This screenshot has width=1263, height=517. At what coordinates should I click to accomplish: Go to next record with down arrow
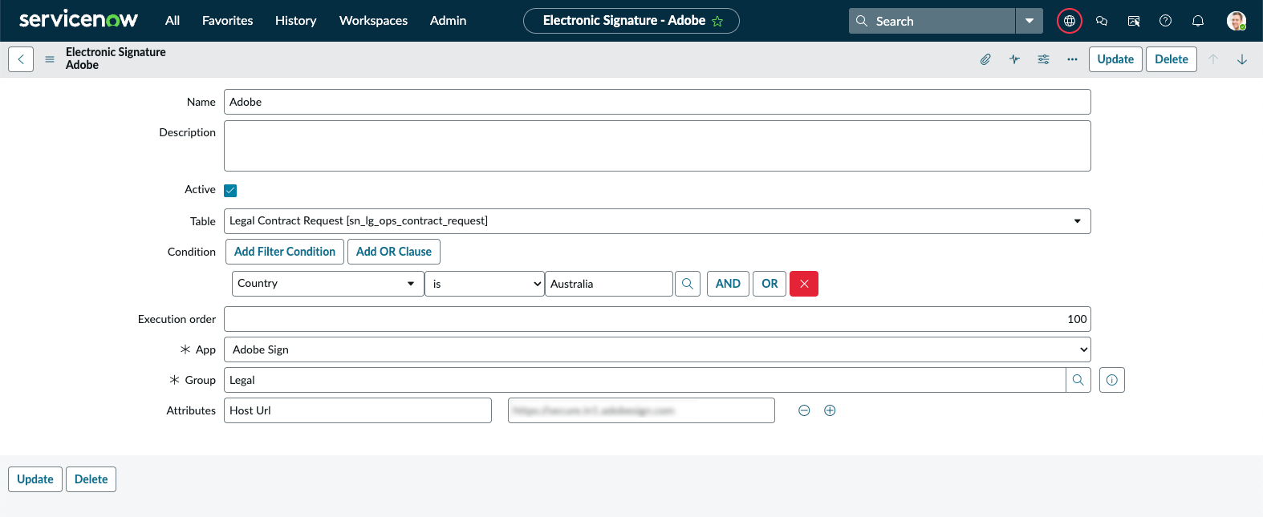coord(1242,59)
